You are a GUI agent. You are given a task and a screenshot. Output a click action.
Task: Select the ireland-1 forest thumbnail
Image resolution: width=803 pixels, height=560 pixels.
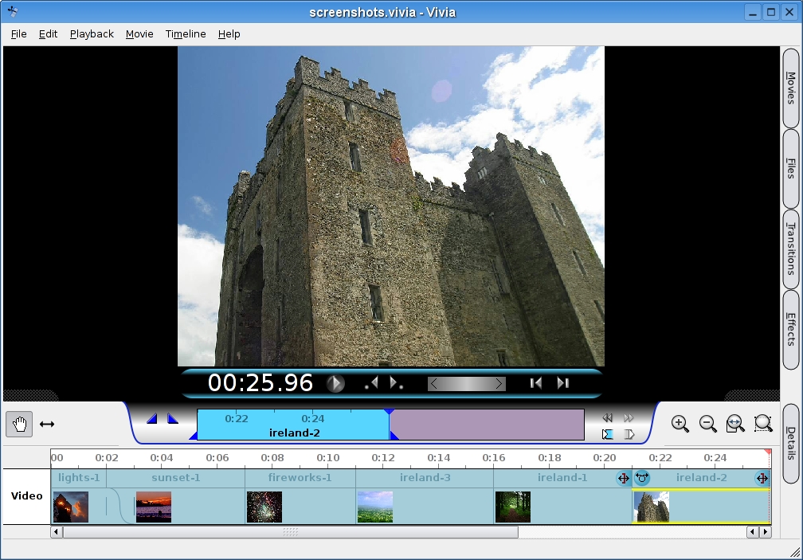[513, 507]
